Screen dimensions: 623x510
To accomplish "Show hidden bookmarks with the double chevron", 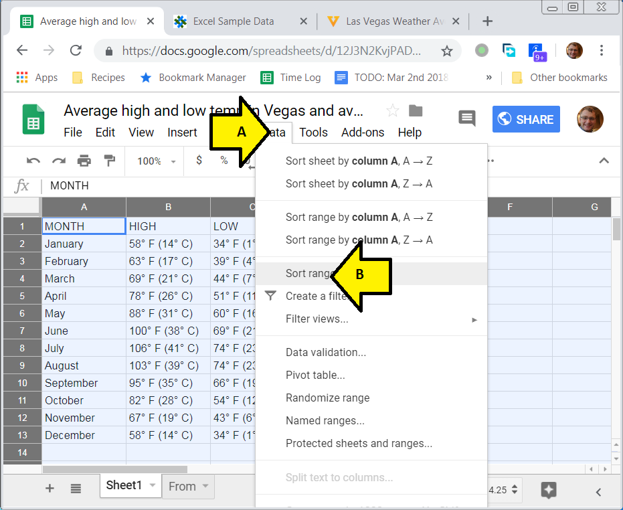I will click(x=489, y=78).
